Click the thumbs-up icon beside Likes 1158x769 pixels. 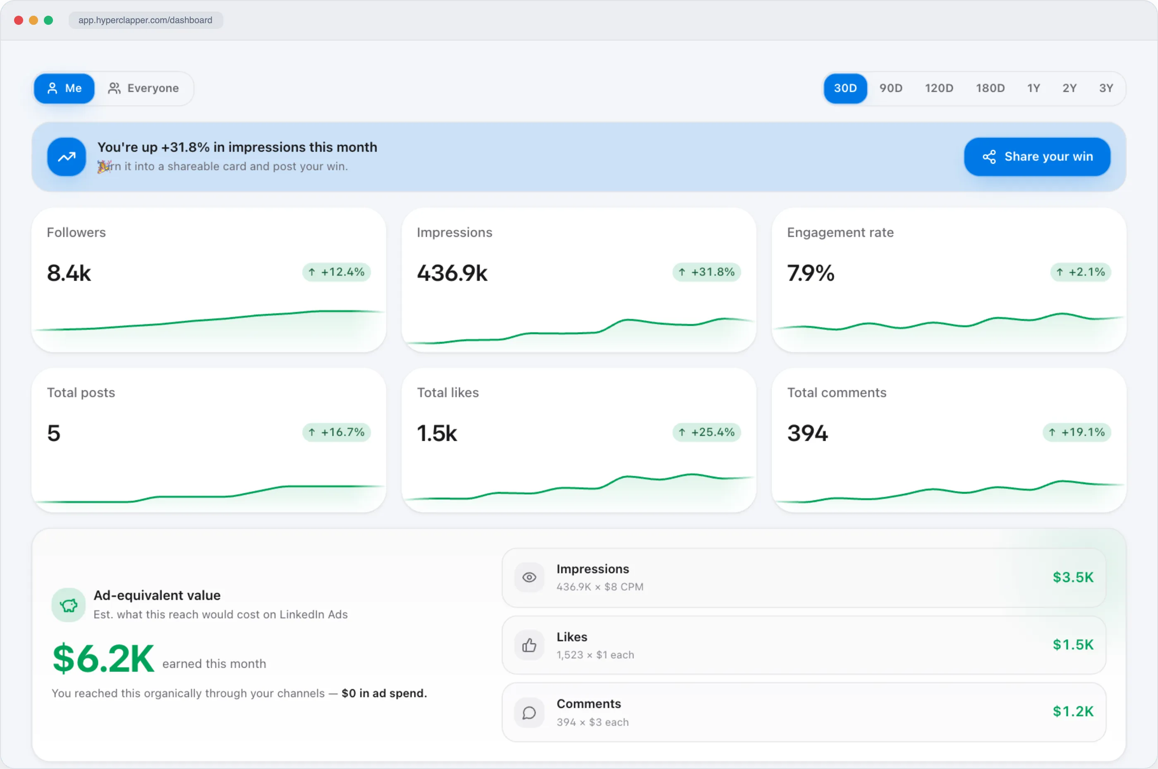(x=529, y=645)
